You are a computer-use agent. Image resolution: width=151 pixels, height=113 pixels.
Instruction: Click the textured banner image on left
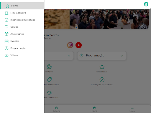tap(57, 19)
